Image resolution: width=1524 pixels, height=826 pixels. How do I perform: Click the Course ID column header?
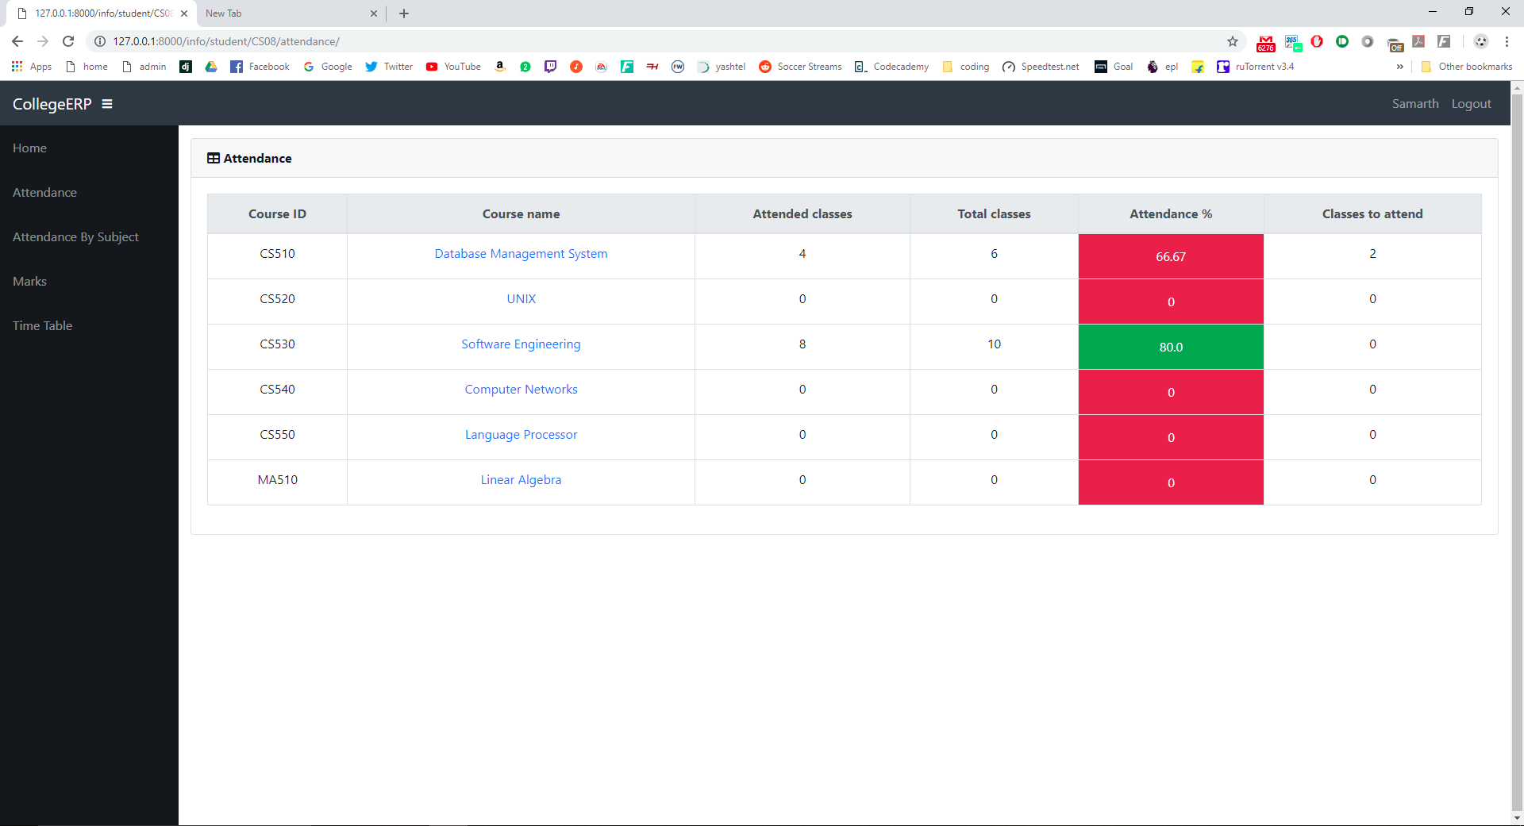click(277, 214)
